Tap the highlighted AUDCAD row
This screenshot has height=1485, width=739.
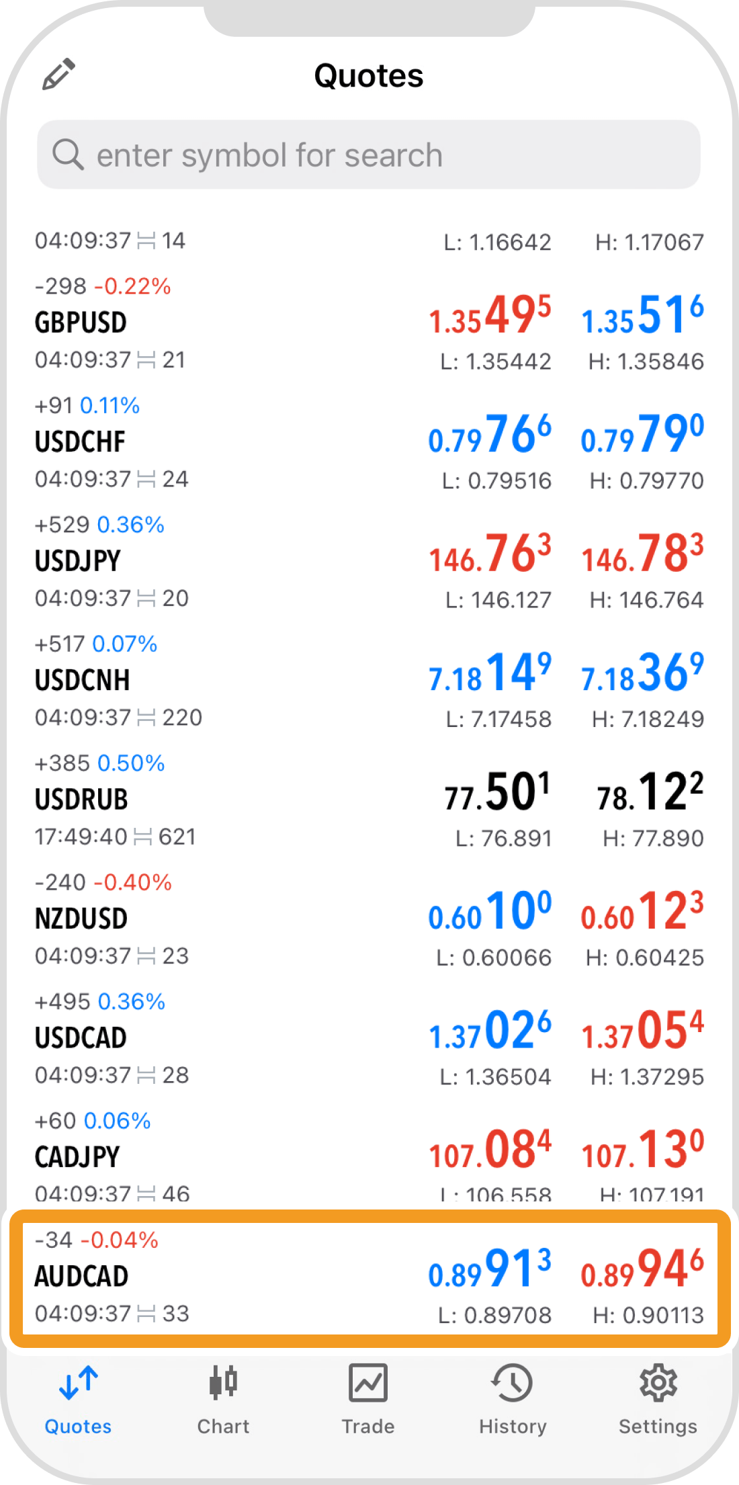click(x=370, y=1279)
